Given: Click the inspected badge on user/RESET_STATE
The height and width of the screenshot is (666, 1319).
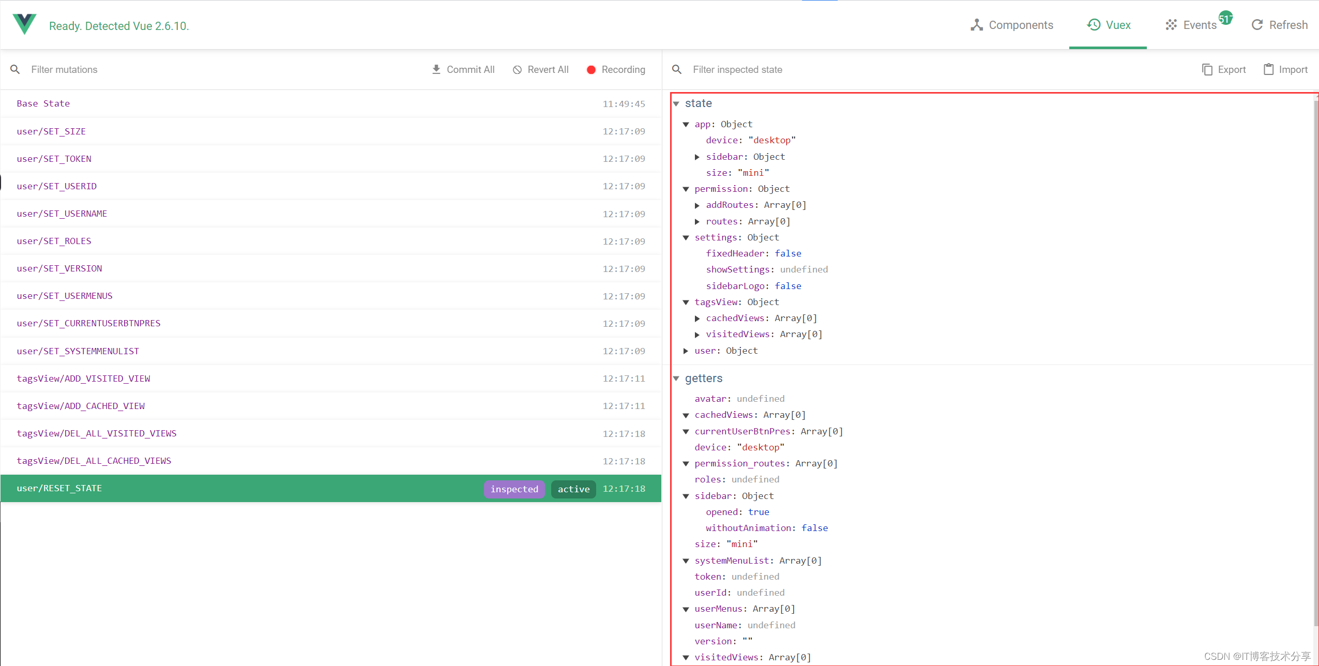Looking at the screenshot, I should click(x=514, y=489).
